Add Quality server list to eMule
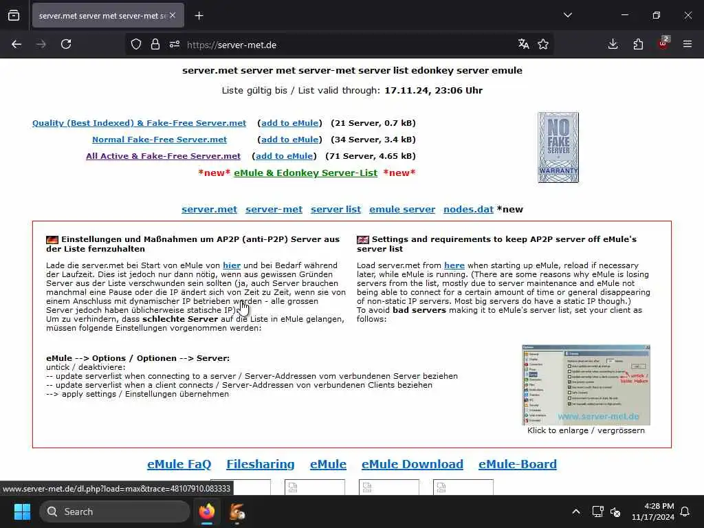Viewport: 704px width, 528px height. (290, 123)
